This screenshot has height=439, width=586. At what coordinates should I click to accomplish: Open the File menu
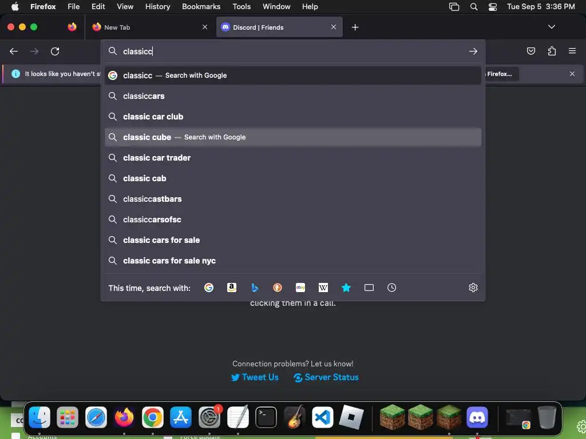(74, 7)
